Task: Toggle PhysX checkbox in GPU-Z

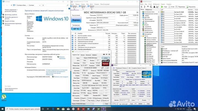Action: click(96, 101)
